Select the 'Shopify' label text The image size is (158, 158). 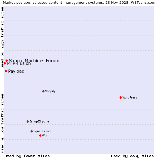click(50, 91)
